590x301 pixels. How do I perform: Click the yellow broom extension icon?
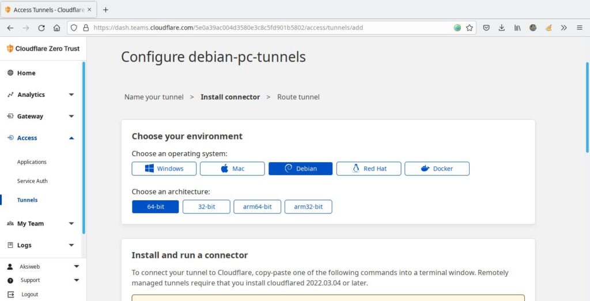[x=549, y=28]
